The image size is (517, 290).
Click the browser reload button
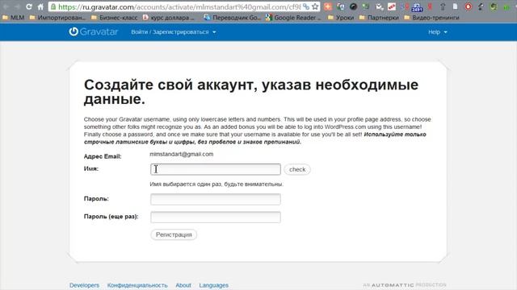click(x=29, y=6)
